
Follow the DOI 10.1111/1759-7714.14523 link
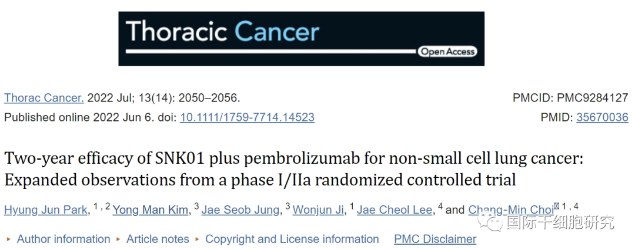tap(247, 117)
